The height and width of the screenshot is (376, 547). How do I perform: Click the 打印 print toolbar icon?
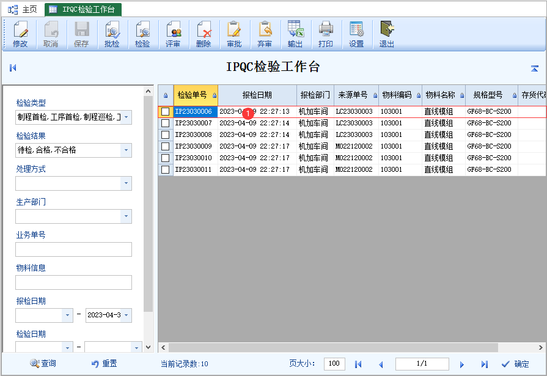(326, 34)
